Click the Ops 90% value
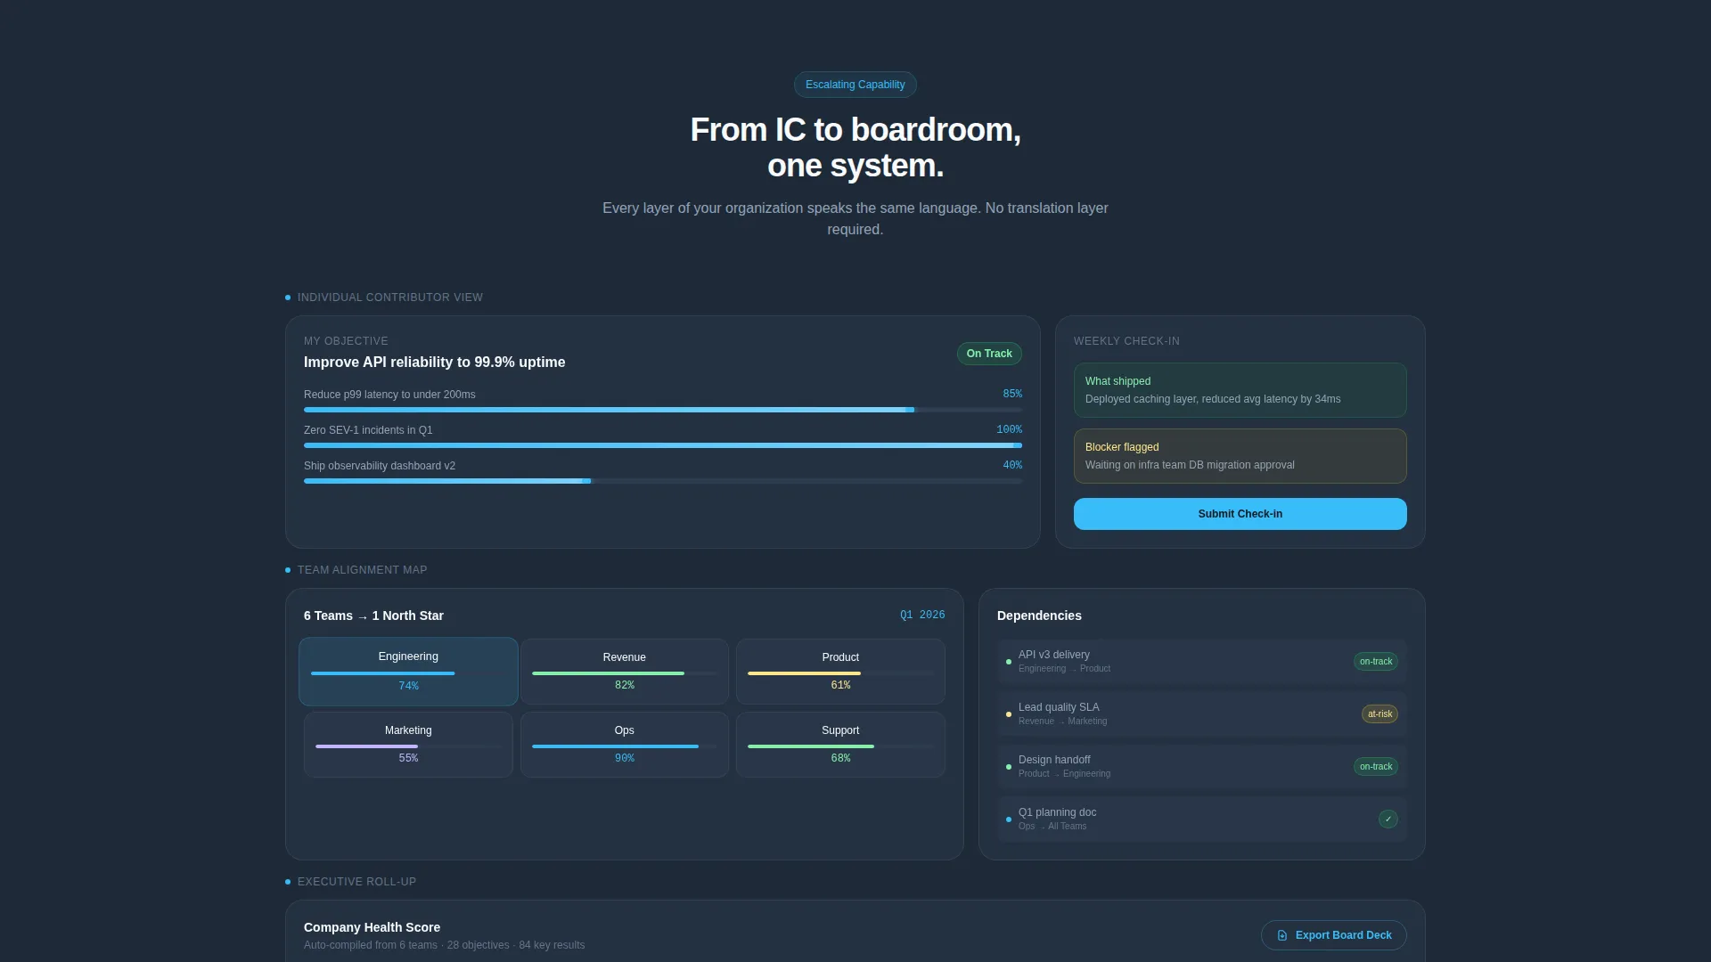1711x962 pixels. point(625,758)
